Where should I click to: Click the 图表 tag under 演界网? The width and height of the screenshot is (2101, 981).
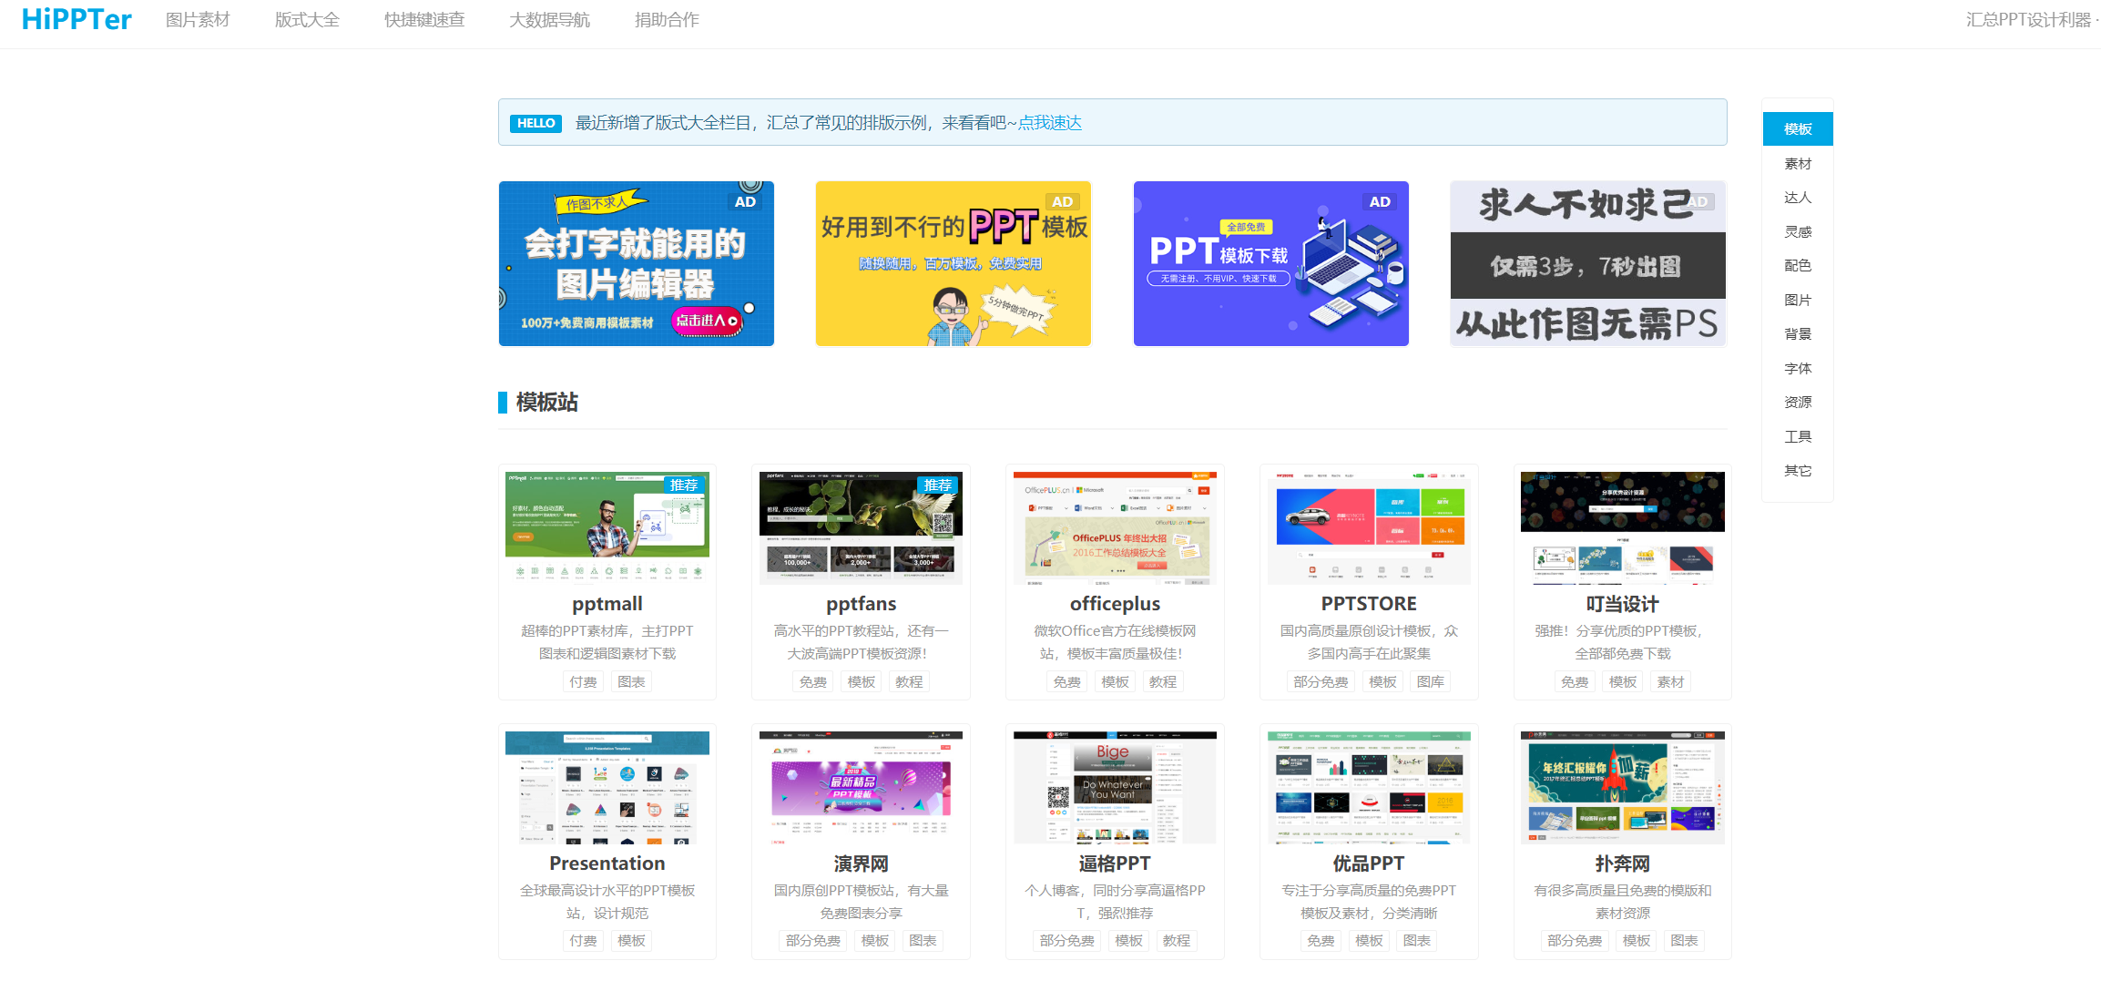pyautogui.click(x=923, y=941)
